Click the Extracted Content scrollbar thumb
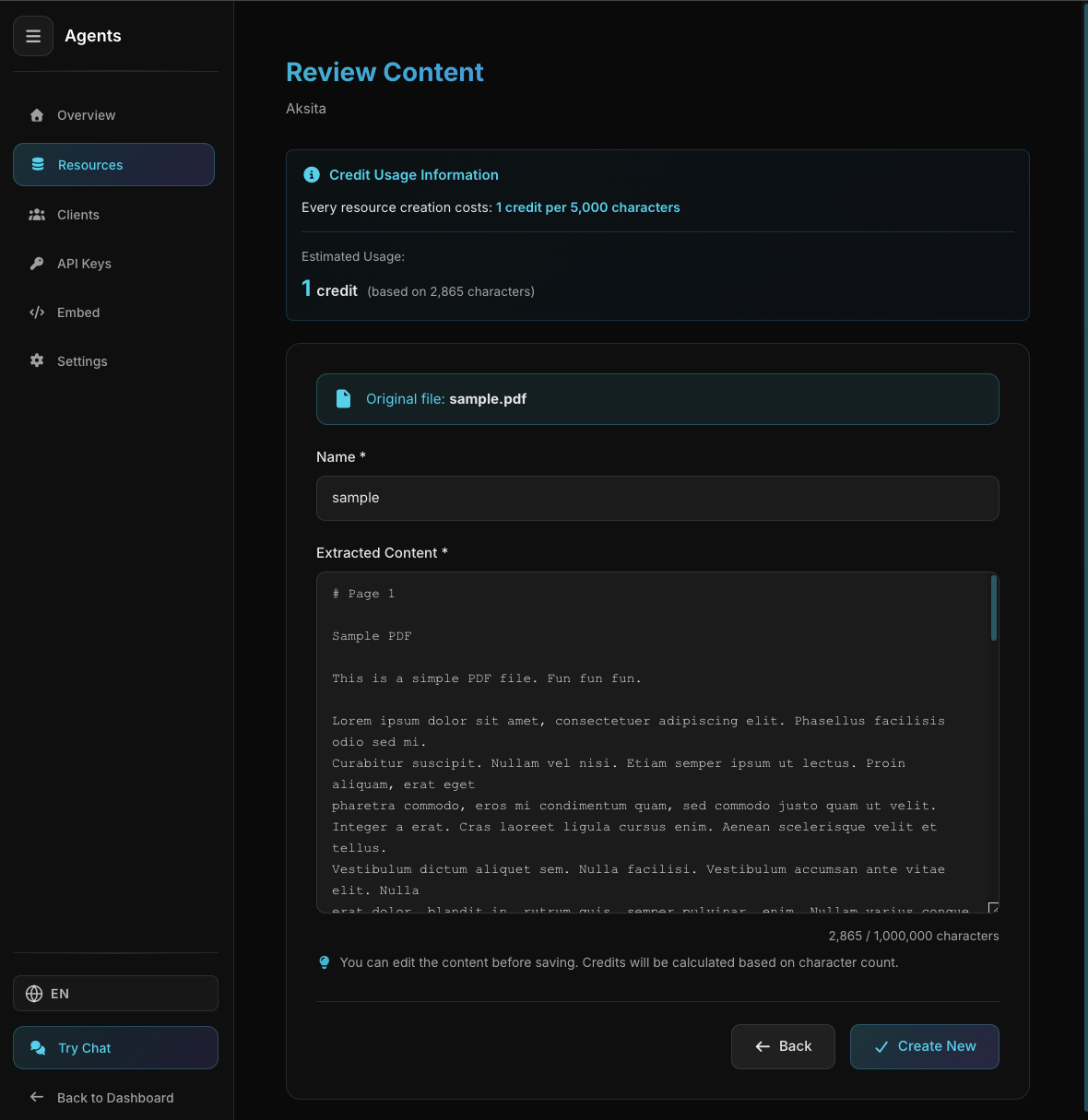The height and width of the screenshot is (1120, 1088). tap(993, 608)
